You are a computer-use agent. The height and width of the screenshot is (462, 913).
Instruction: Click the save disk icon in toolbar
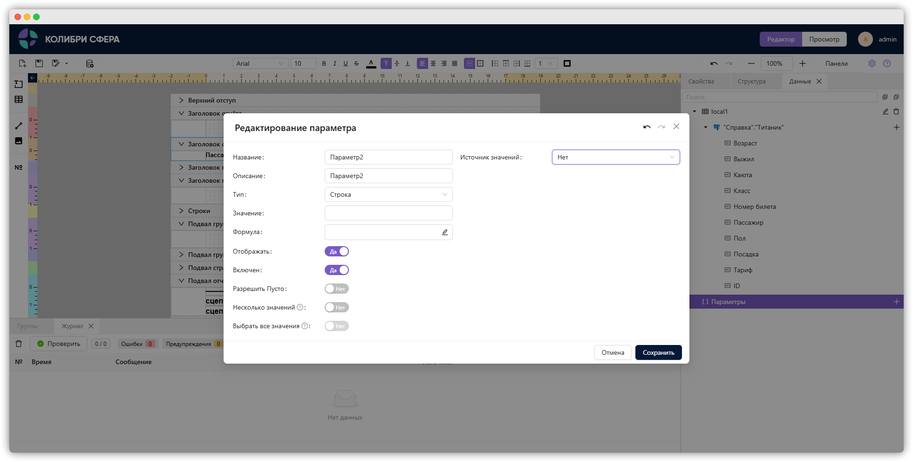[x=39, y=63]
